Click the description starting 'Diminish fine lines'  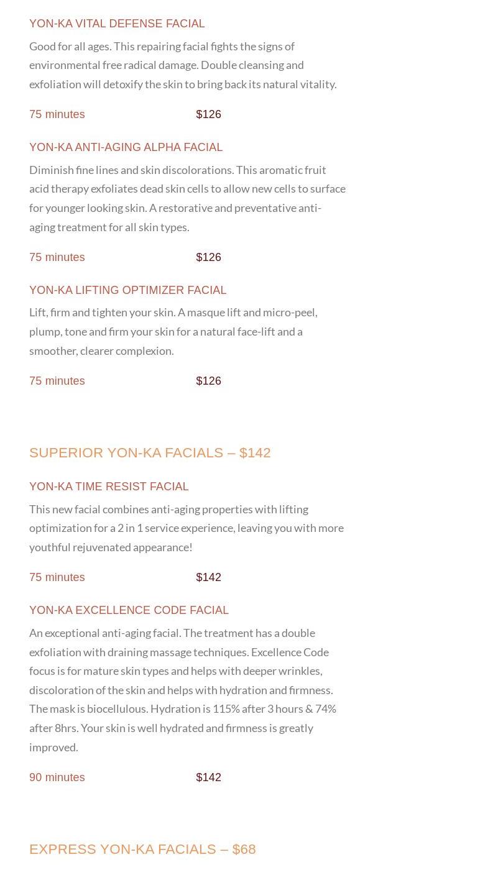pos(187,198)
